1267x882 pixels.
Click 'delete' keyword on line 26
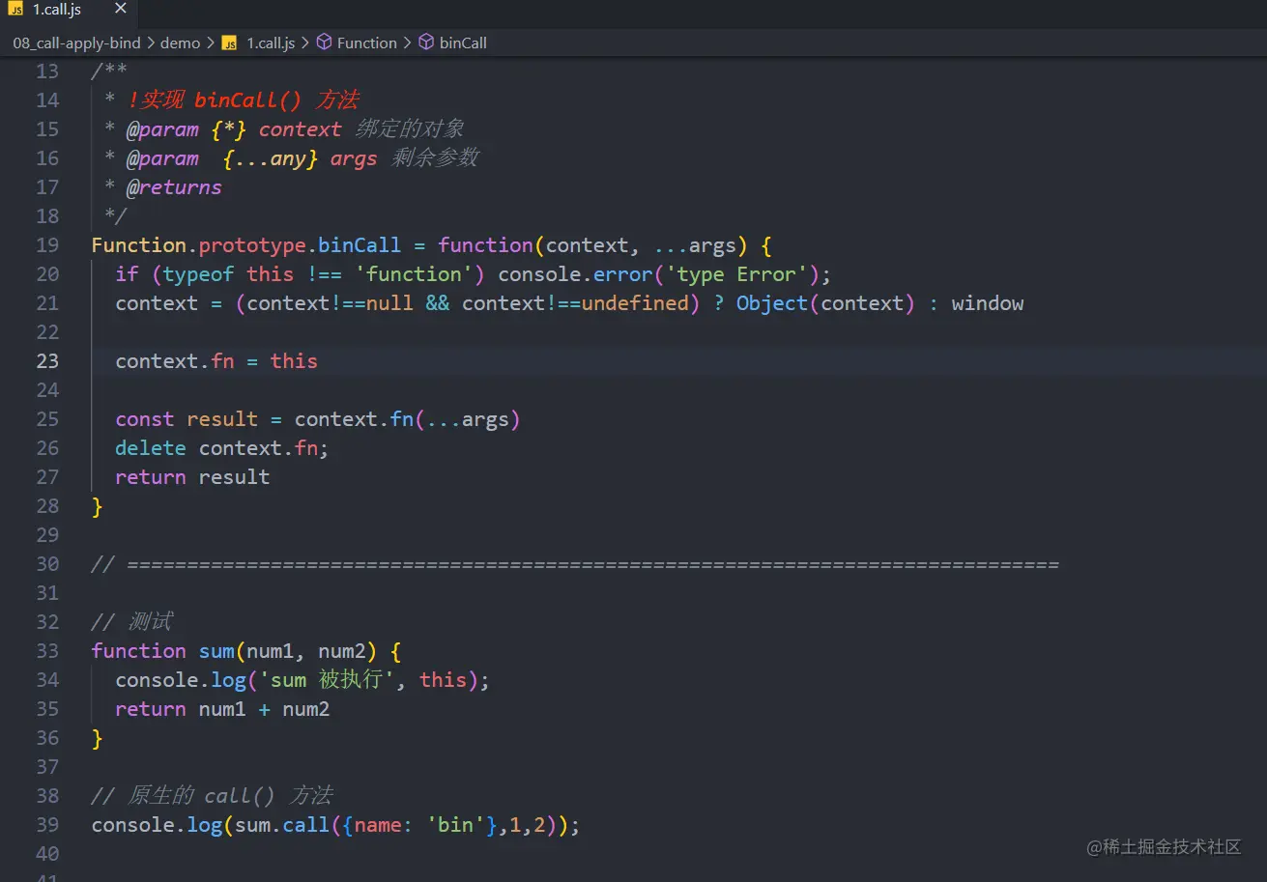point(151,448)
